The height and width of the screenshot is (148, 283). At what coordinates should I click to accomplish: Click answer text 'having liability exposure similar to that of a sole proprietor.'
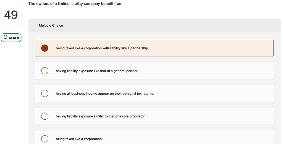click(x=101, y=116)
